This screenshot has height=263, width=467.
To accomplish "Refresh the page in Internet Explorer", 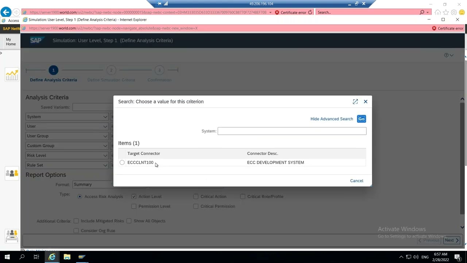I will click(x=310, y=12).
